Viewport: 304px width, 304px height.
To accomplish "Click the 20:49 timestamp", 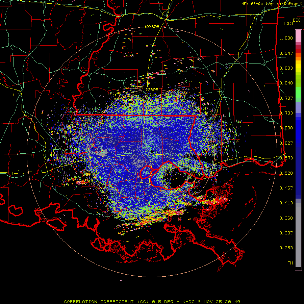I will pyautogui.click(x=232, y=302).
